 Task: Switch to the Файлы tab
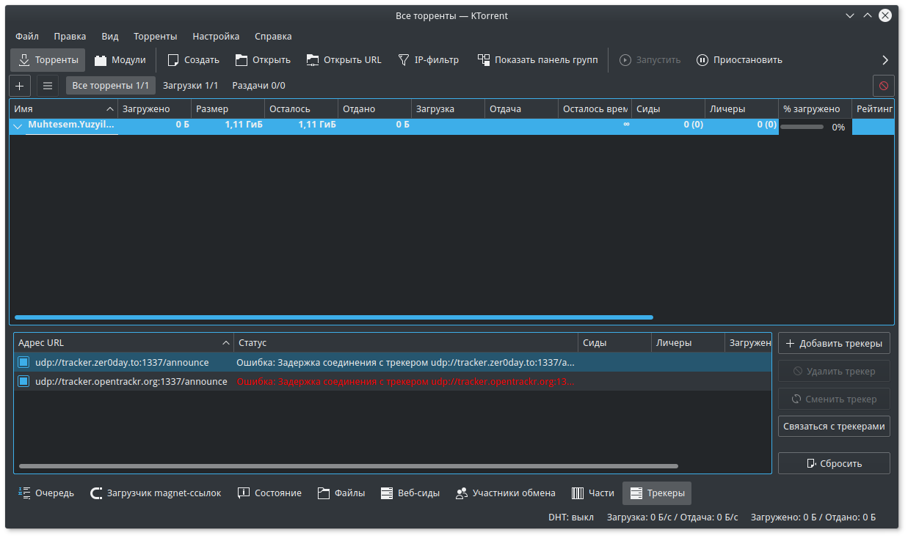pyautogui.click(x=341, y=493)
